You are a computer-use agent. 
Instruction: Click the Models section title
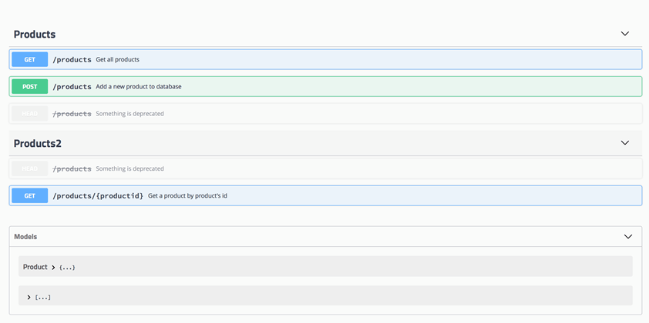pos(25,237)
